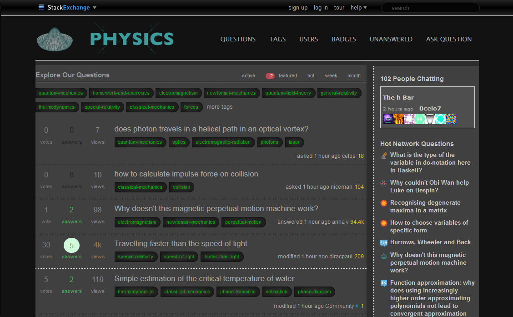
Task: Switch to the month tab
Action: [354, 76]
